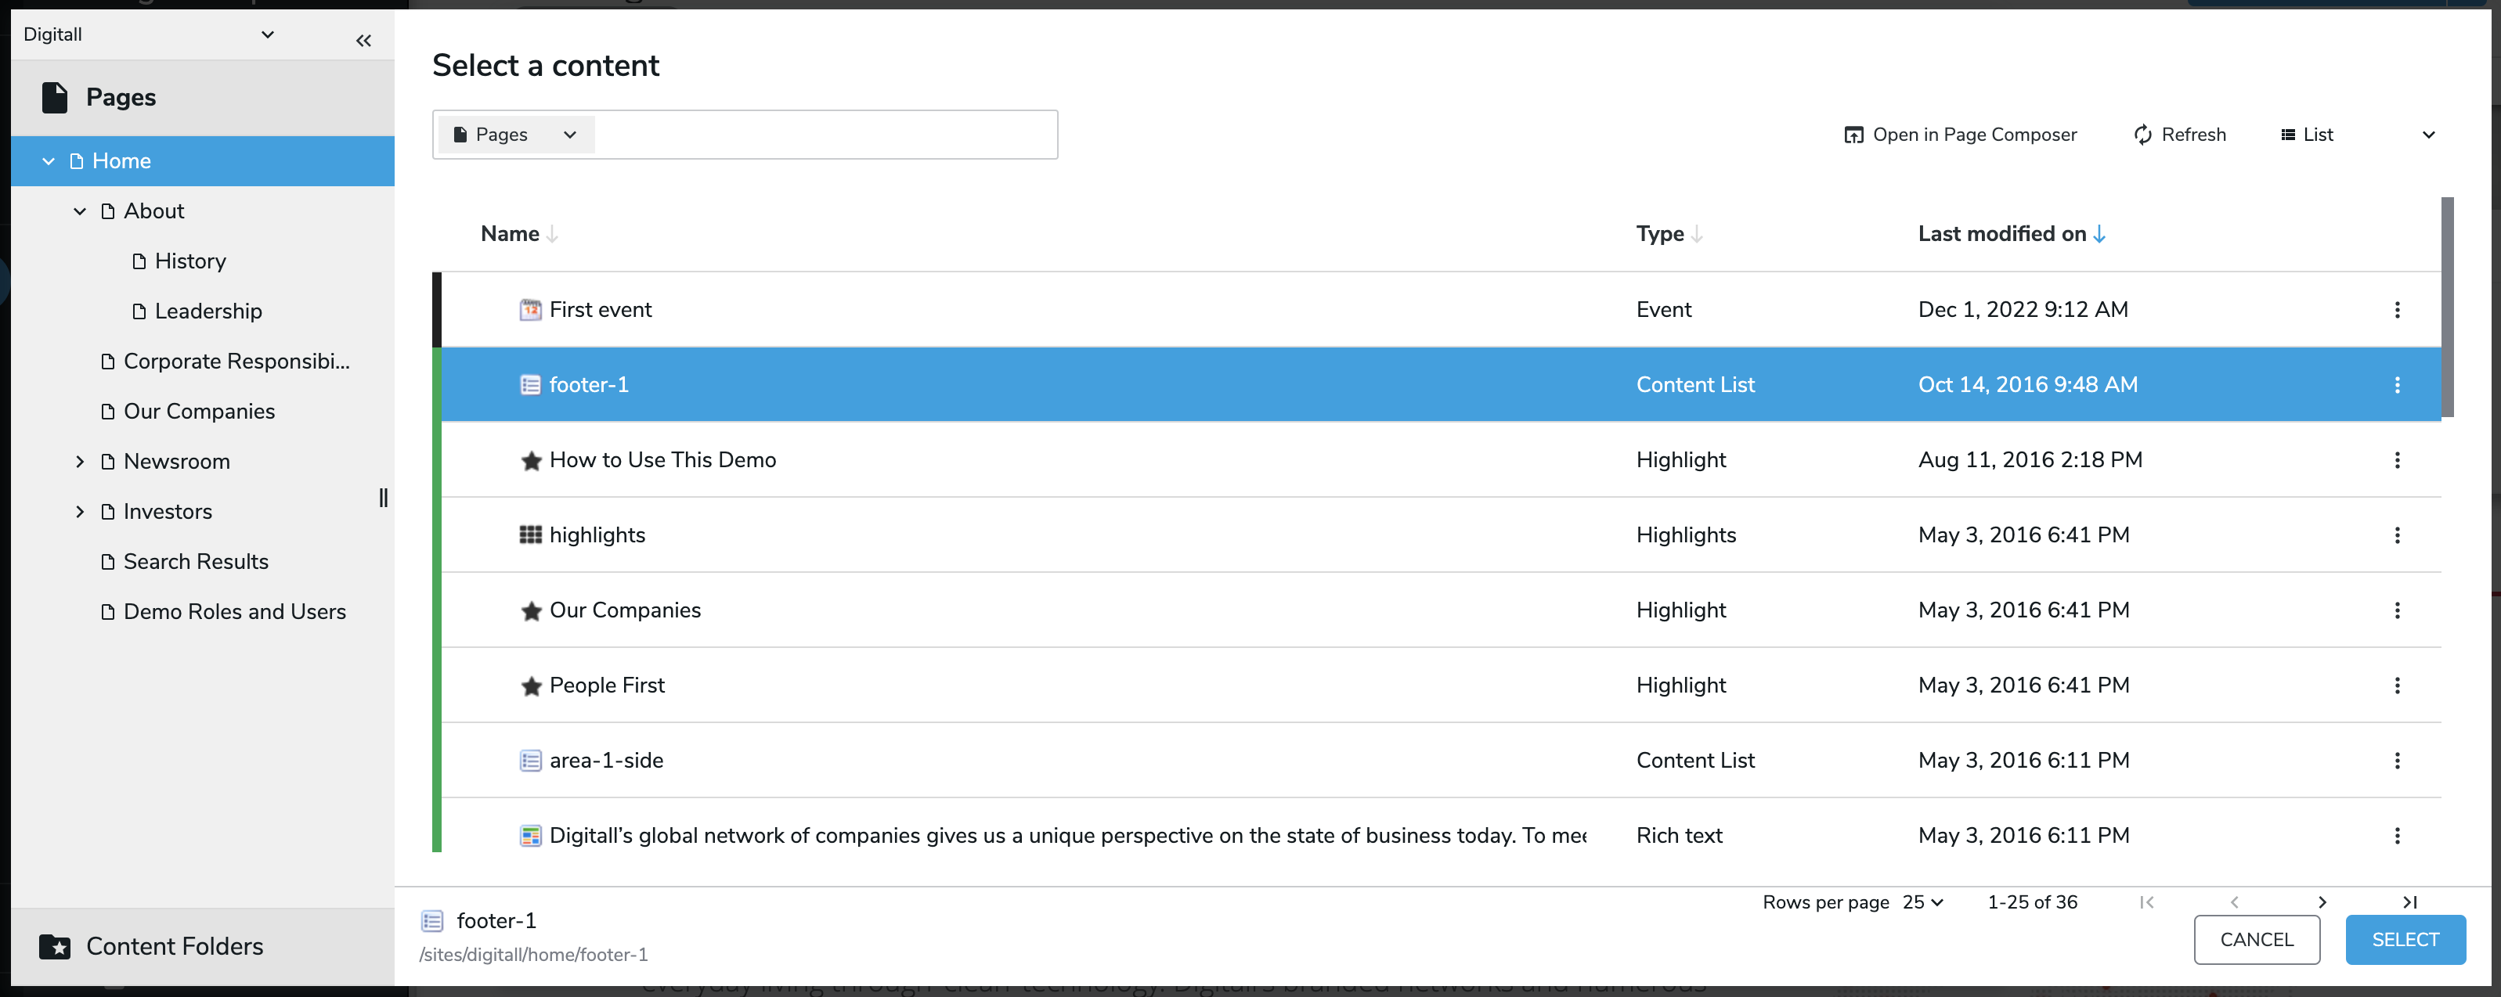Expand the Newsroom tree item
Screen dimensions: 2501x997
[80, 461]
